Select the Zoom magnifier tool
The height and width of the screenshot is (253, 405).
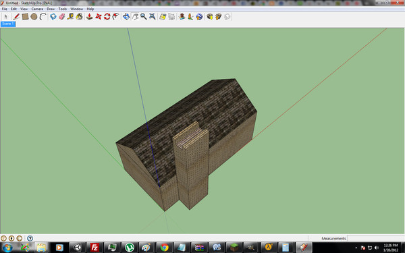(143, 17)
